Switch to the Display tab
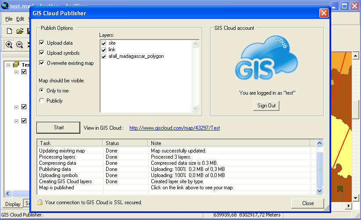This screenshot has height=220, width=361. click(x=13, y=204)
